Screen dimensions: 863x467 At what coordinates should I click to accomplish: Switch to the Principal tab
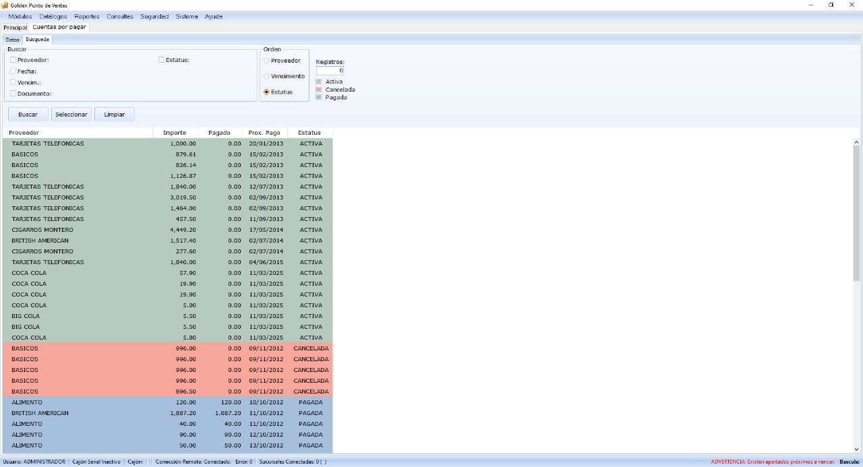pyautogui.click(x=15, y=28)
